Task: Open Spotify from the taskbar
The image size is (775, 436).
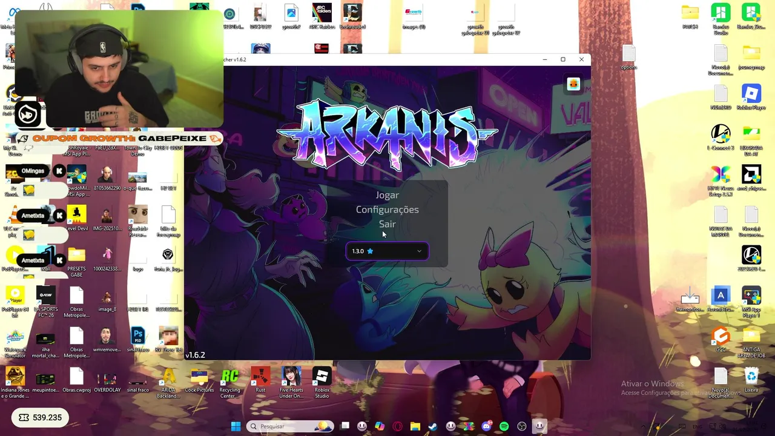Action: [x=504, y=426]
